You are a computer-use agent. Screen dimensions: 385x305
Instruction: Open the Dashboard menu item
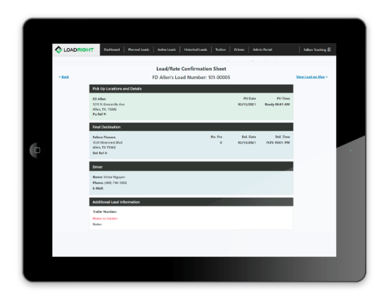111,49
